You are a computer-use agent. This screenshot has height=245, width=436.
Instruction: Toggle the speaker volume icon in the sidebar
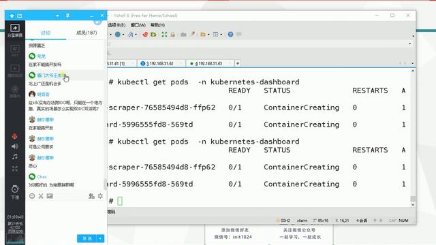coord(15,146)
